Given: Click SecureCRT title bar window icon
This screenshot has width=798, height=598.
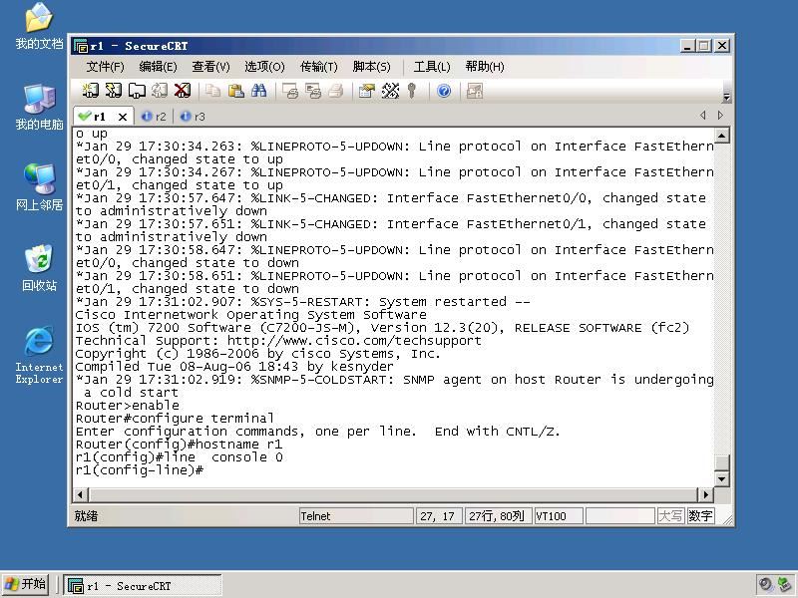Looking at the screenshot, I should click(x=81, y=46).
